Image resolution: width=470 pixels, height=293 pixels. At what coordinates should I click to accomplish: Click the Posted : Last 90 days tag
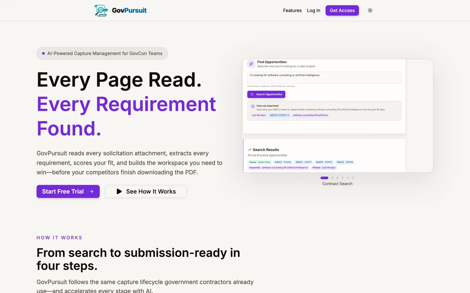coord(324,168)
